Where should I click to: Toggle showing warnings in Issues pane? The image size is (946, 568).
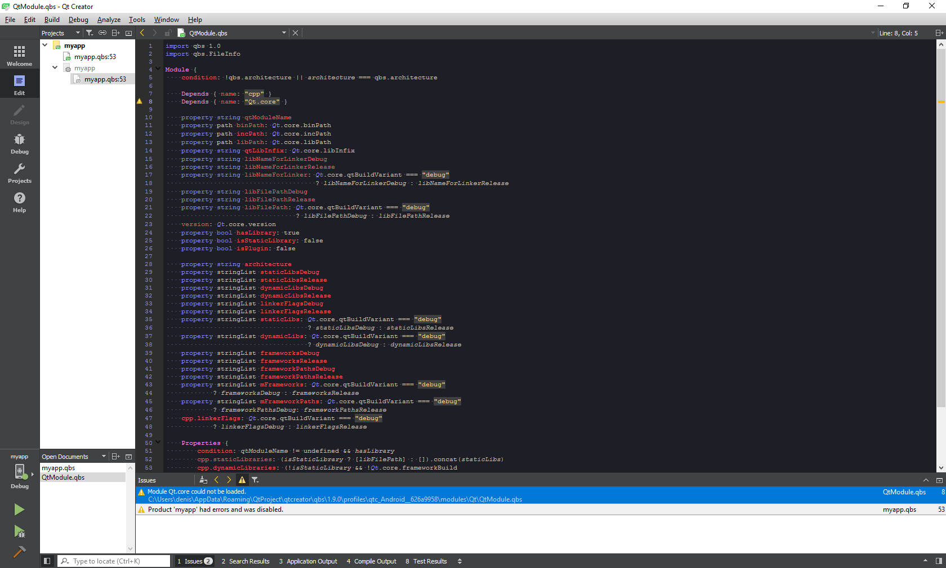tap(242, 480)
